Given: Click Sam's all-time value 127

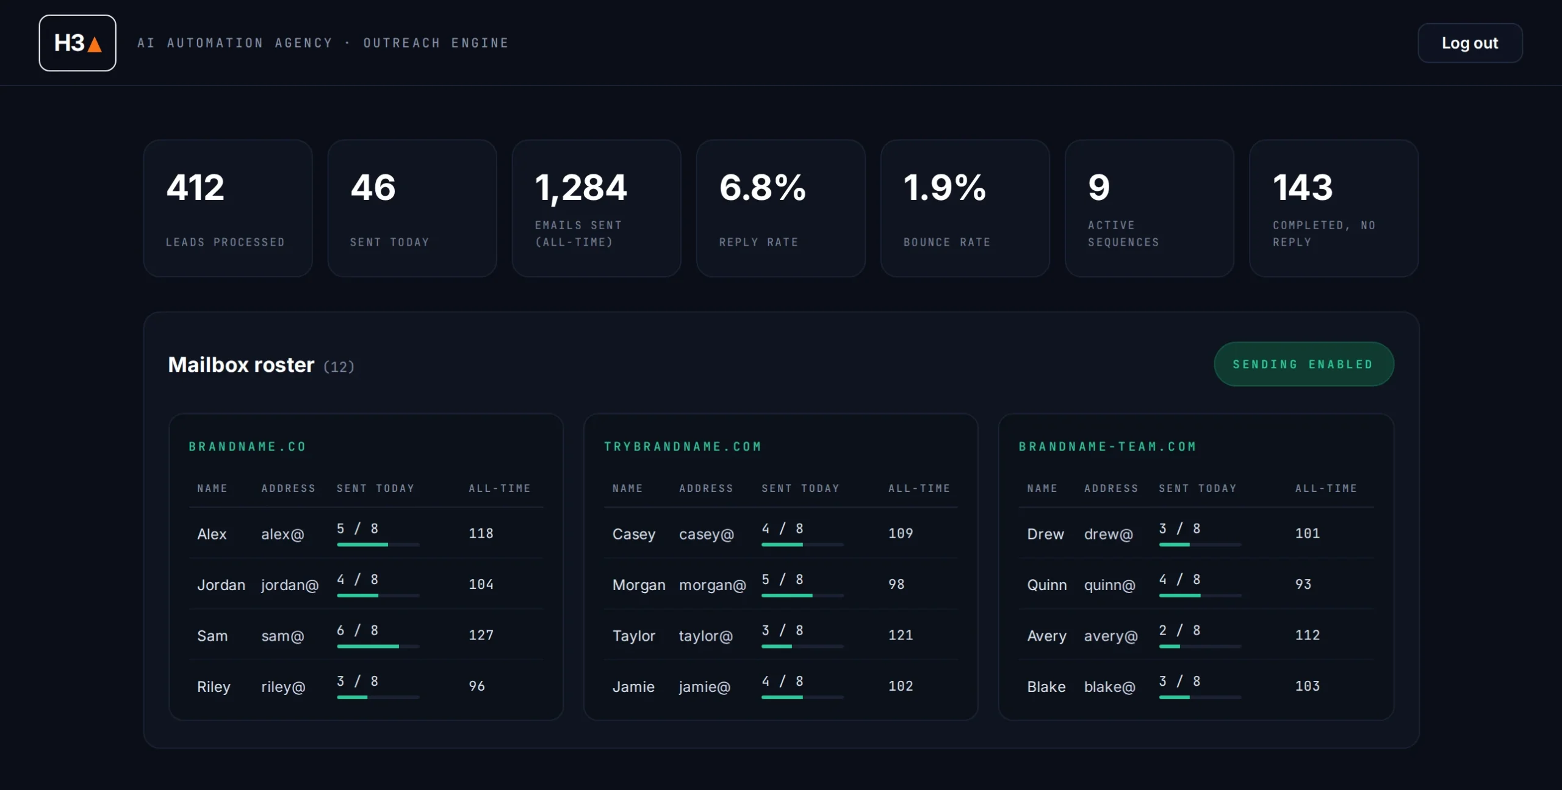Looking at the screenshot, I should coord(481,635).
